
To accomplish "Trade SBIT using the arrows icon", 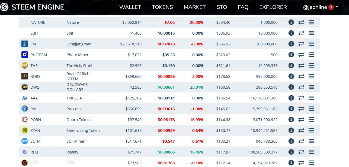I will click(301, 33).
